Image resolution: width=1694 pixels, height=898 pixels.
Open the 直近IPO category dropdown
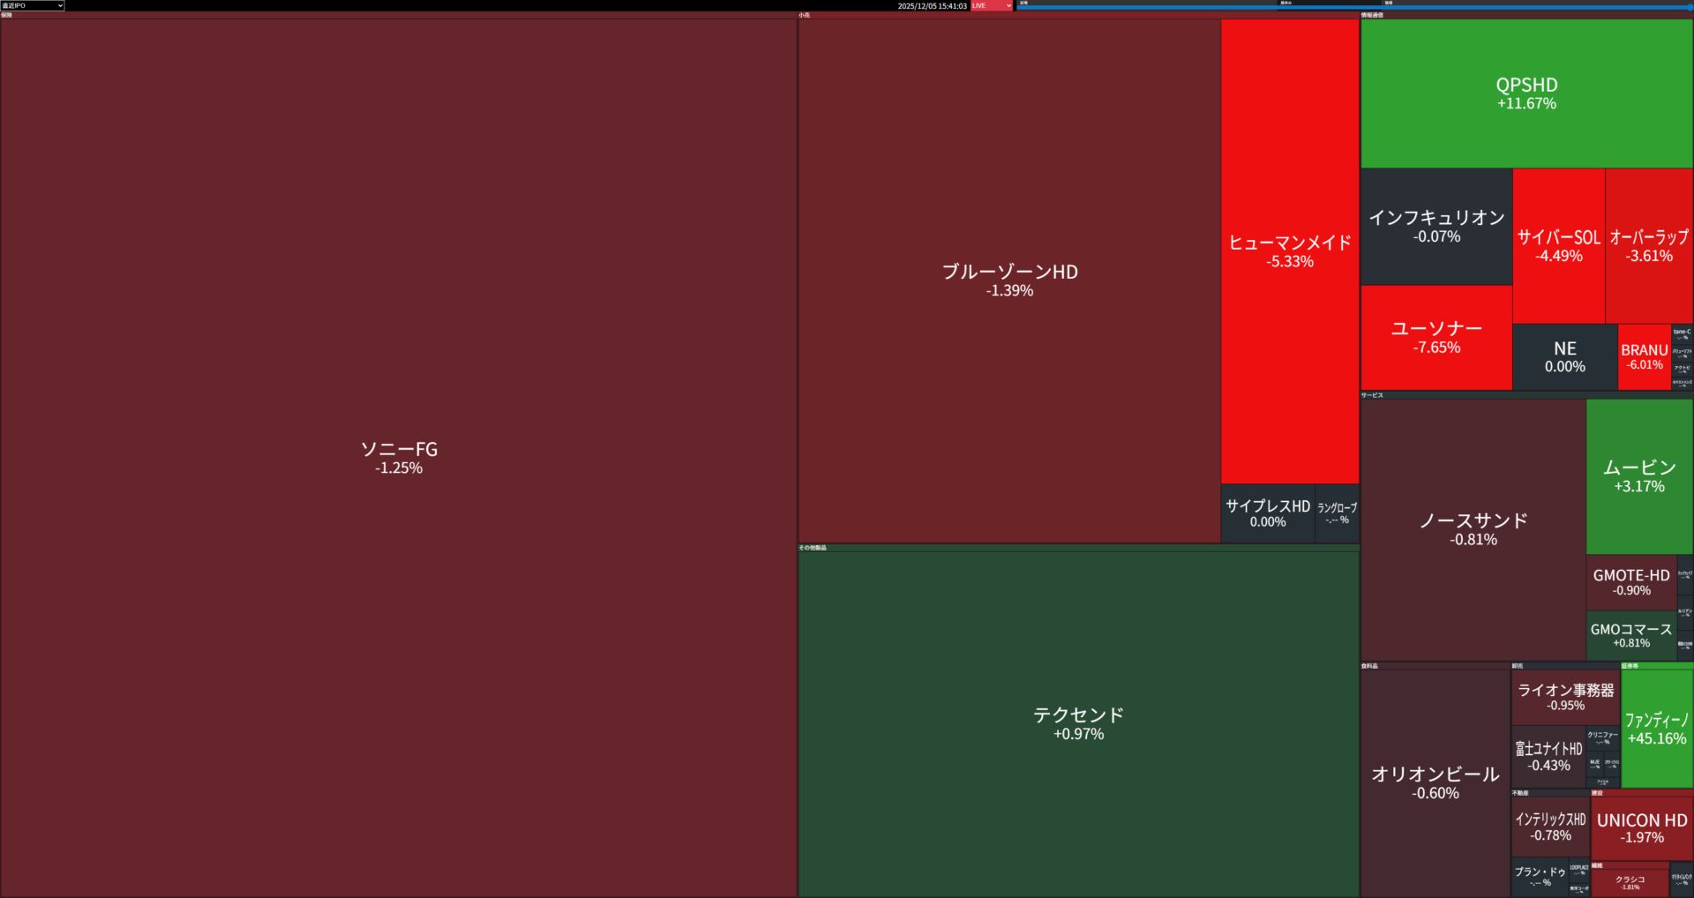tap(33, 5)
